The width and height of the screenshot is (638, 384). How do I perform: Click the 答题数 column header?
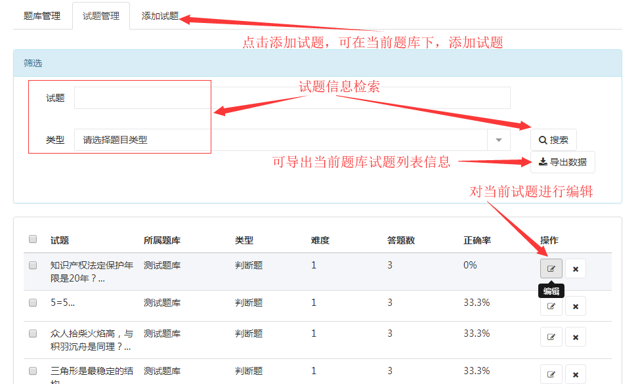[401, 240]
